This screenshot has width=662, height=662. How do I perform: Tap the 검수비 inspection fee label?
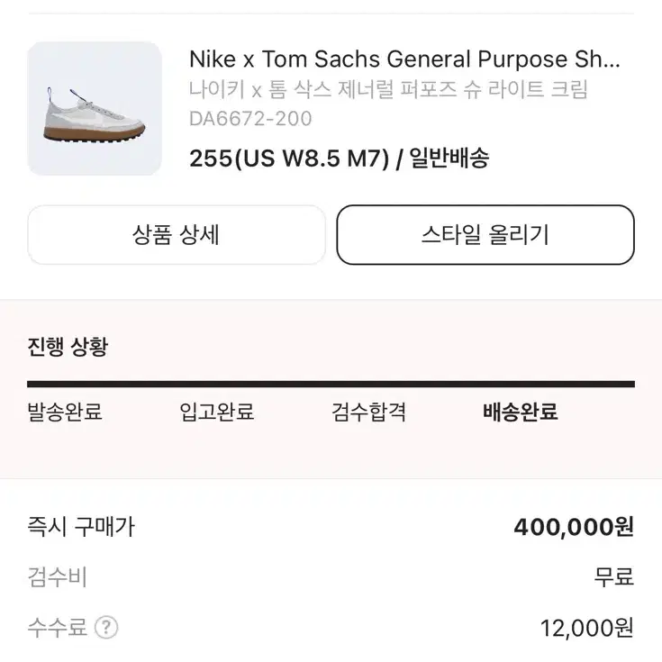tap(58, 577)
